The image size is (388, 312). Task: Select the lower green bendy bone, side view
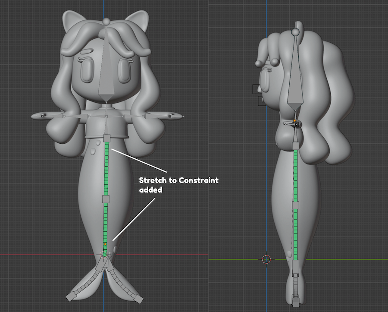[295, 234]
